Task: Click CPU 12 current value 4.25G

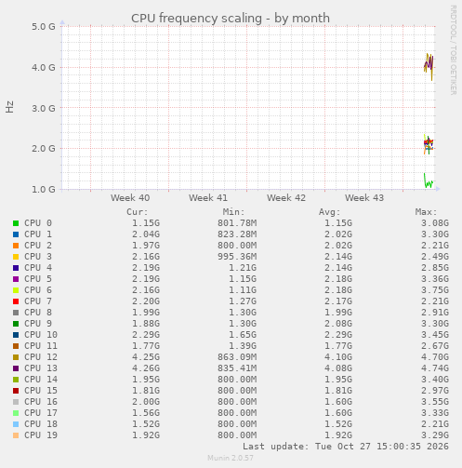Action: 146,357
